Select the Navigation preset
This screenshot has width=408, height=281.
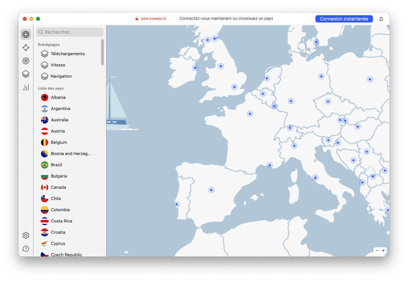61,76
